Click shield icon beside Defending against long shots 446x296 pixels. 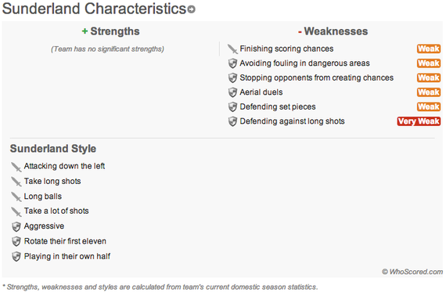pos(232,121)
